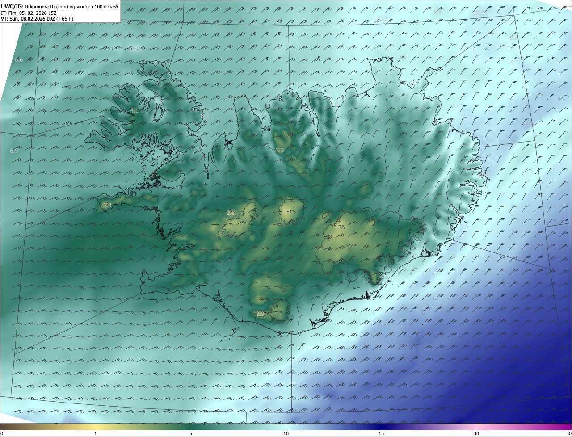Click the 5 tick on the color scale
The width and height of the screenshot is (572, 437).
point(191,434)
